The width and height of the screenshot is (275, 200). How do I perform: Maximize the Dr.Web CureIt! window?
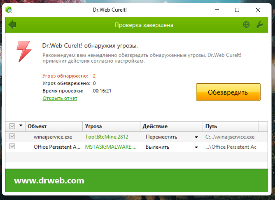[x=237, y=10]
